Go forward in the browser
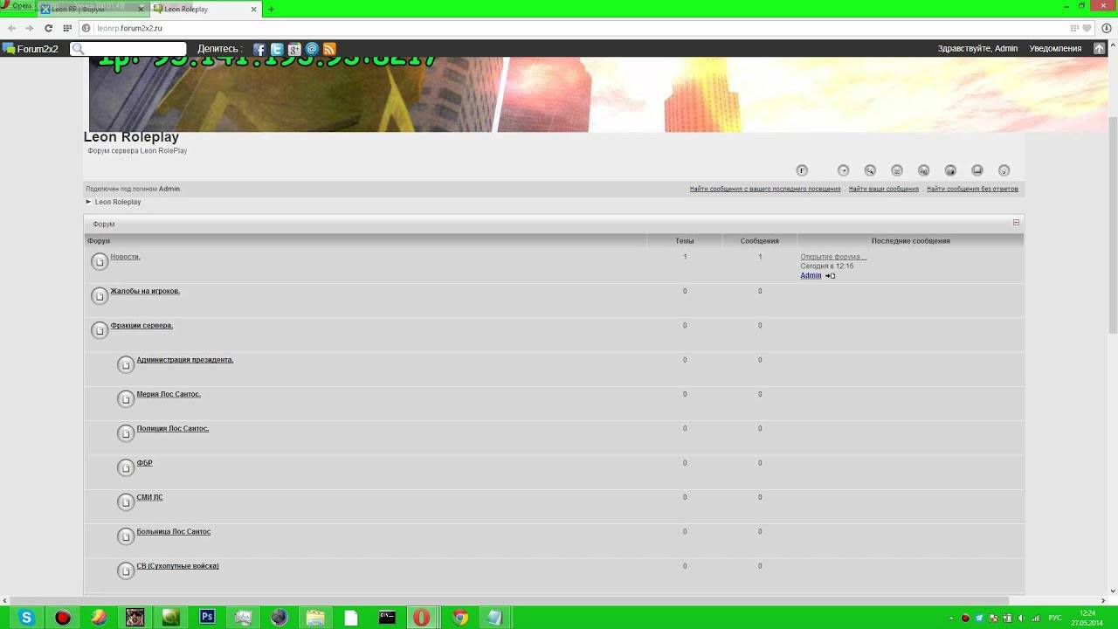This screenshot has height=629, width=1118. point(30,28)
